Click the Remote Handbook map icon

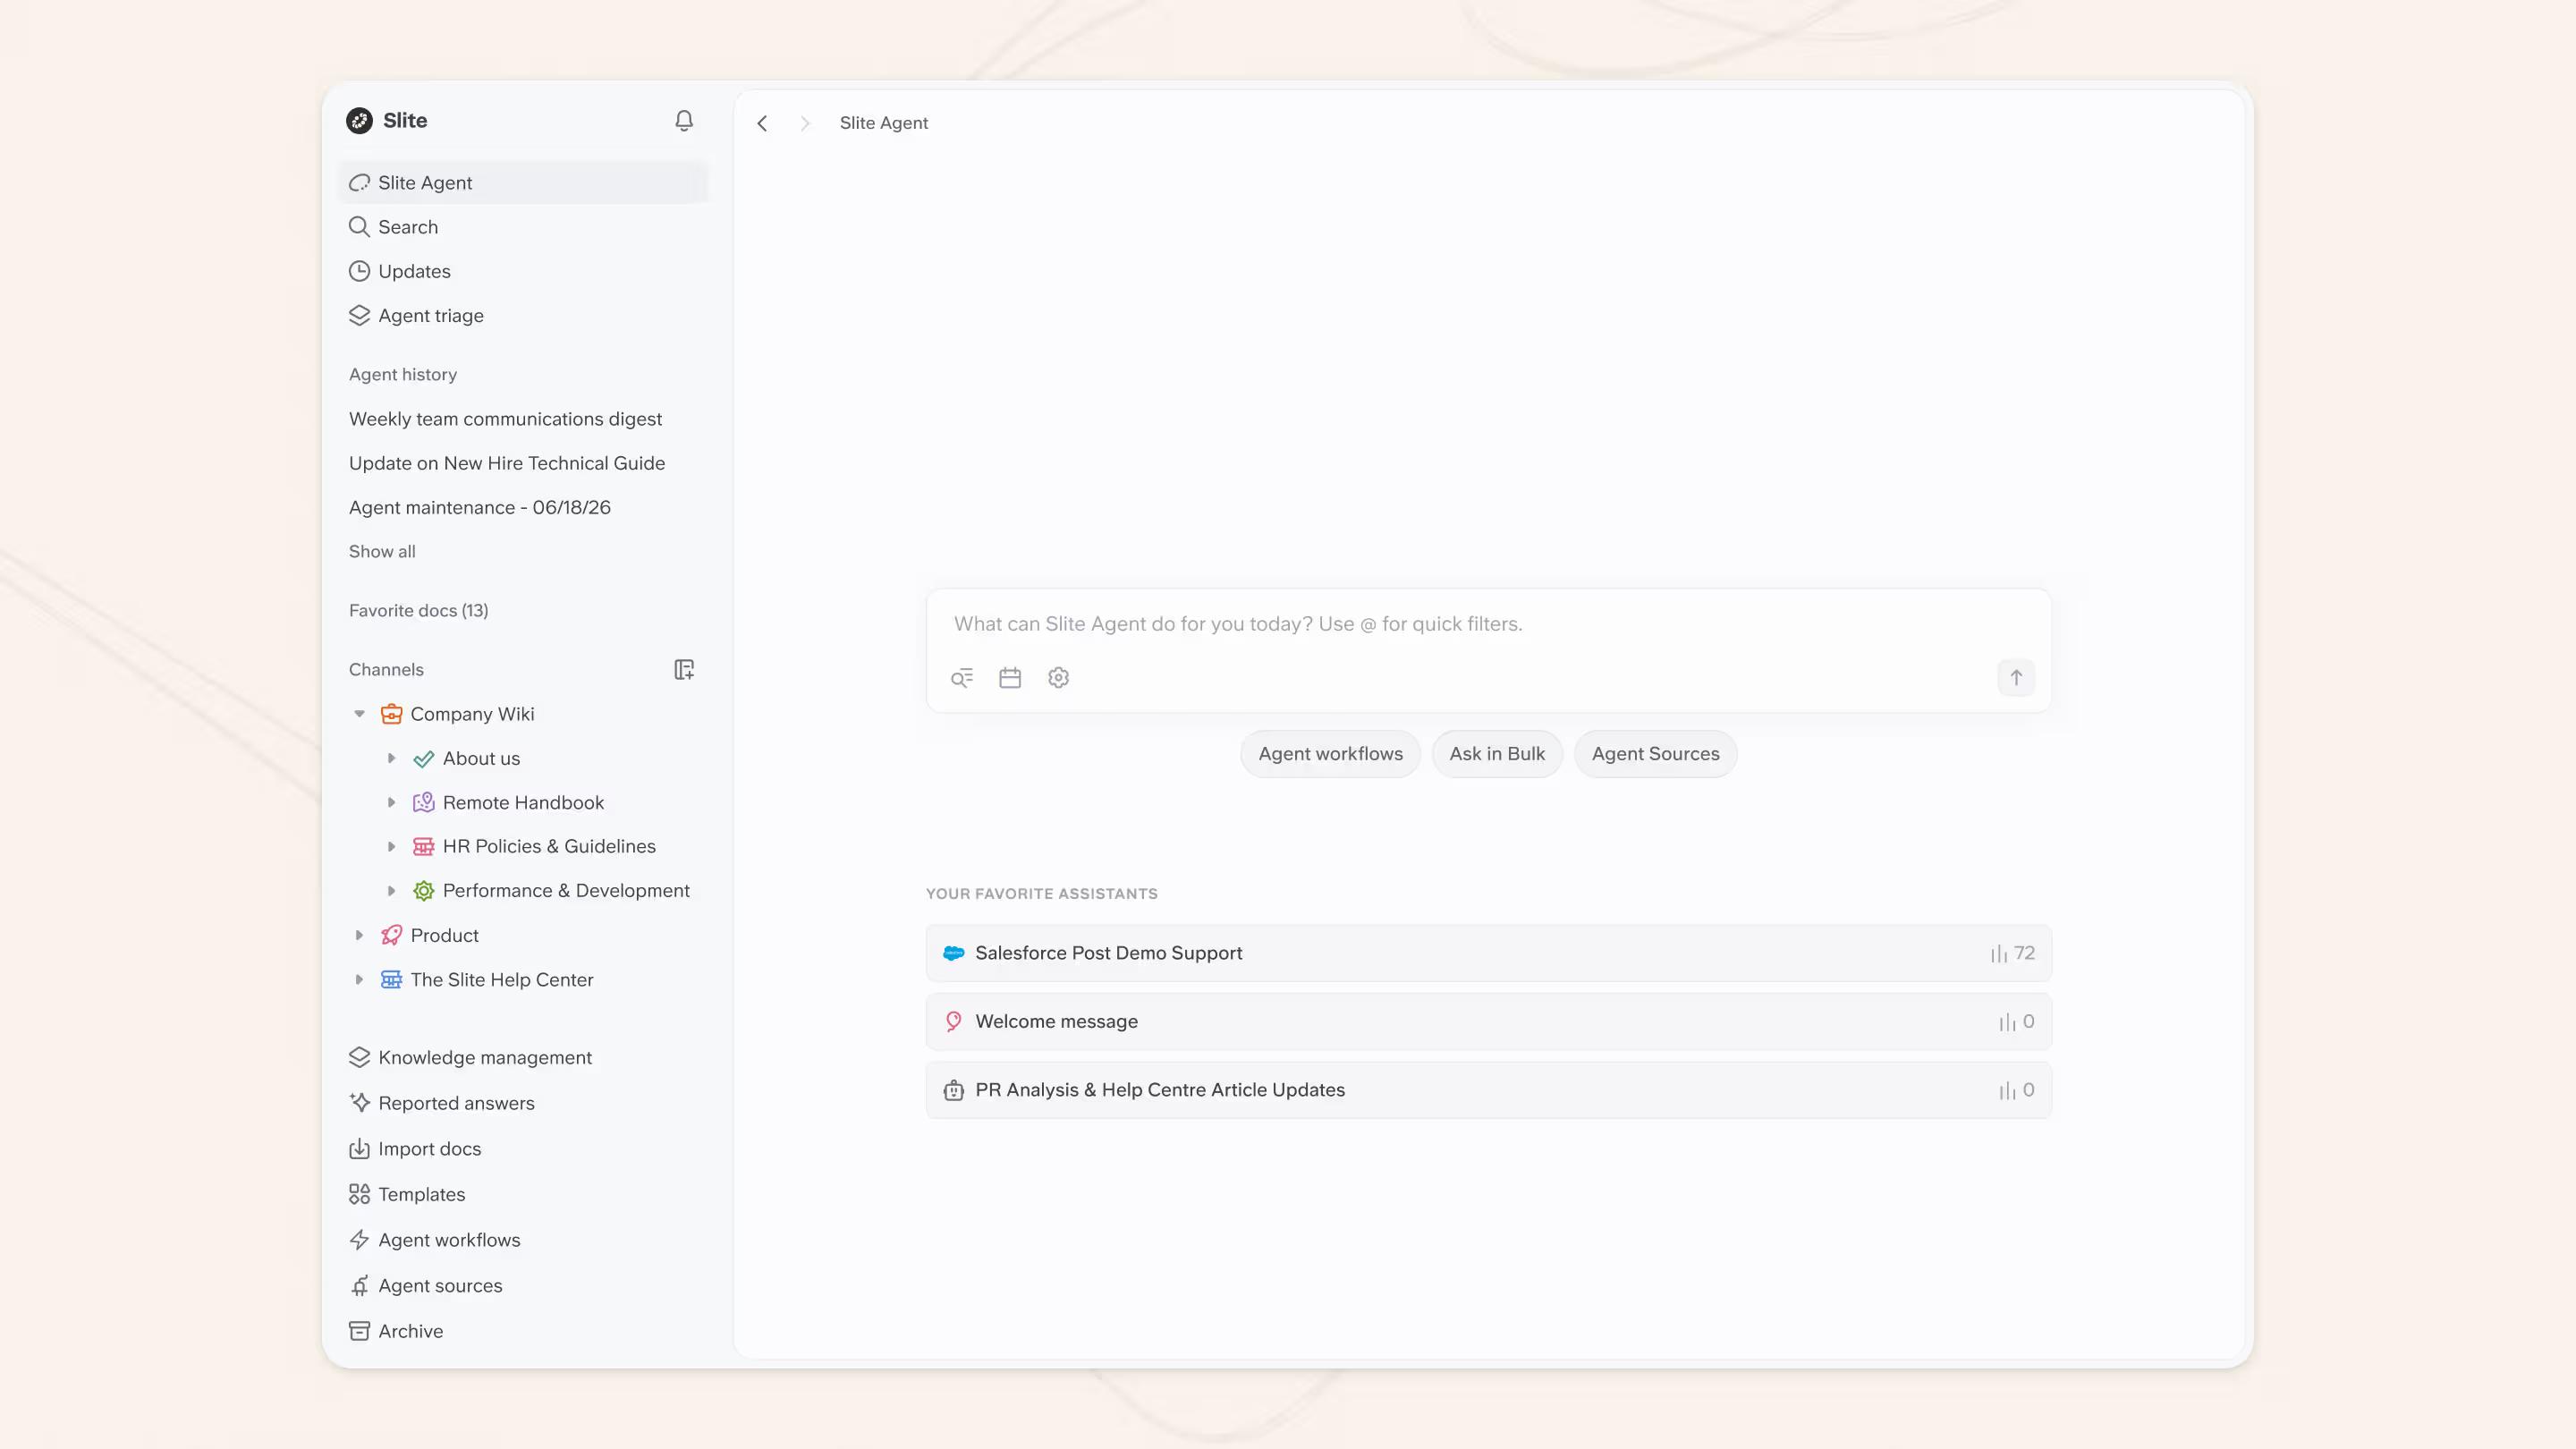pos(424,802)
